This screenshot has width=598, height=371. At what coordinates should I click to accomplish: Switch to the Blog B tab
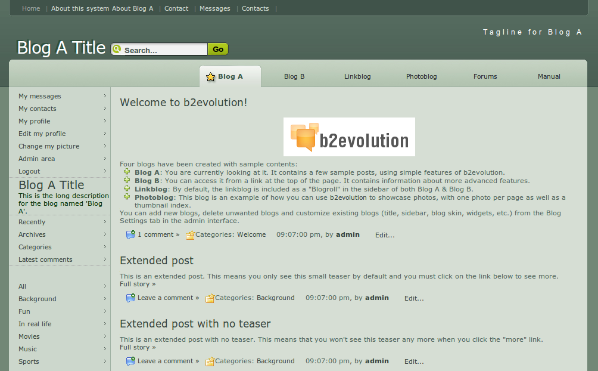pyautogui.click(x=294, y=76)
